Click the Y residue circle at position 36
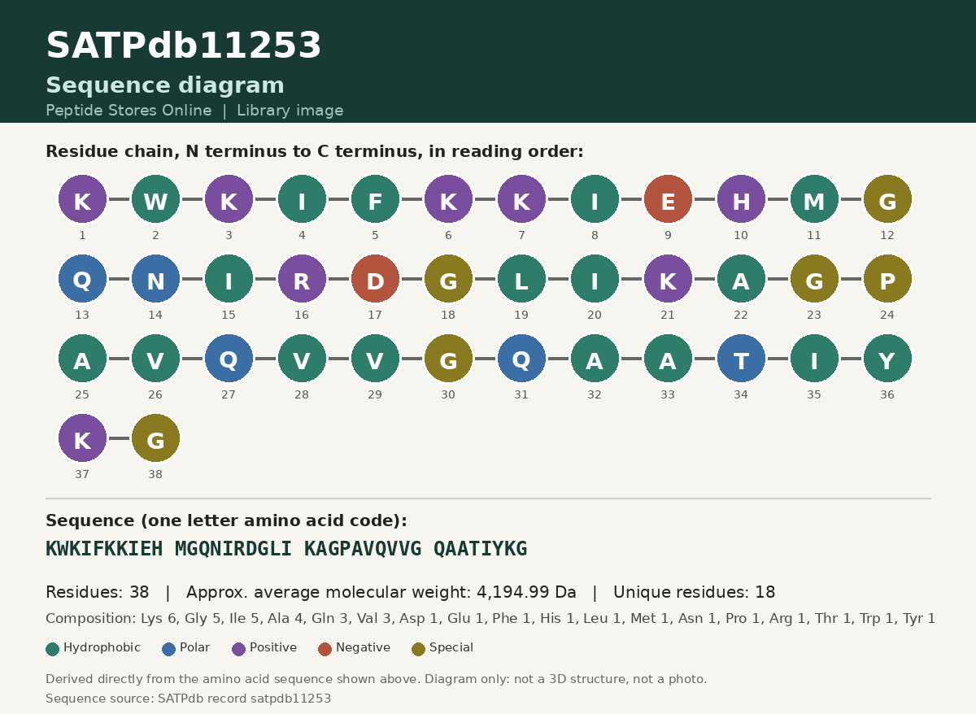The width and height of the screenshot is (976, 714). pyautogui.click(x=887, y=359)
